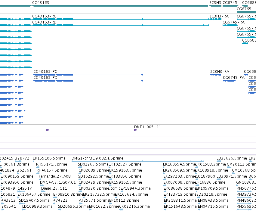Select the RH46157.5prime EST

click(x=52, y=170)
